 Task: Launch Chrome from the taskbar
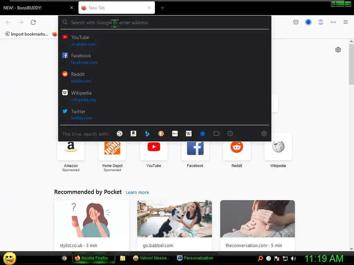pyautogui.click(x=64, y=258)
